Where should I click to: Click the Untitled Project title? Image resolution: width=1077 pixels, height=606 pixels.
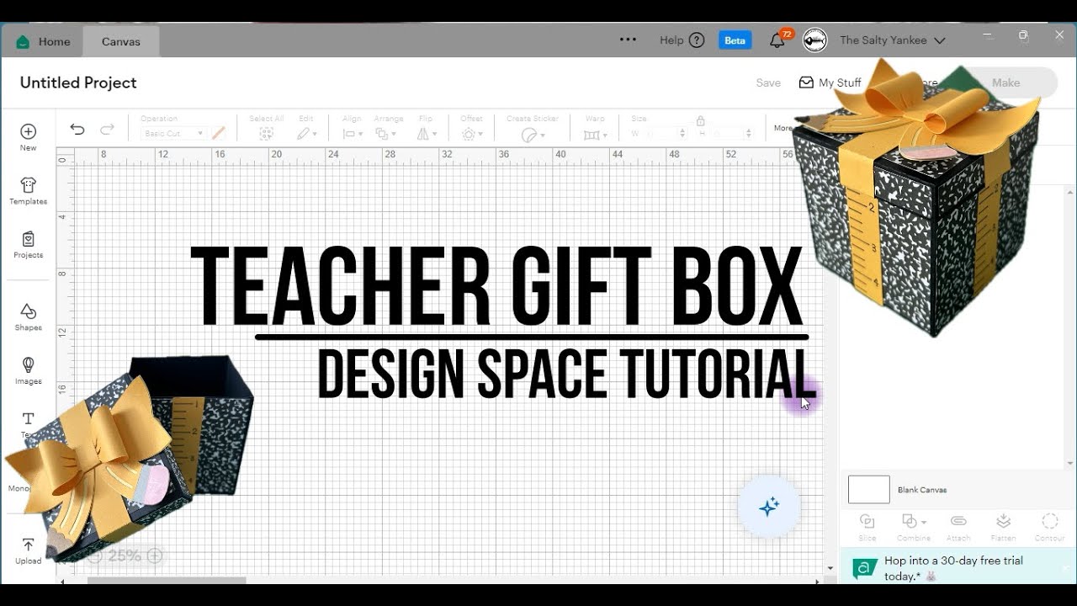coord(78,82)
